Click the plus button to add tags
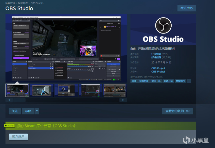The width and height of the screenshot is (215, 148). 189,81
